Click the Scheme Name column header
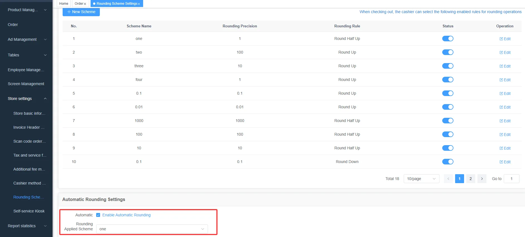 [139, 26]
